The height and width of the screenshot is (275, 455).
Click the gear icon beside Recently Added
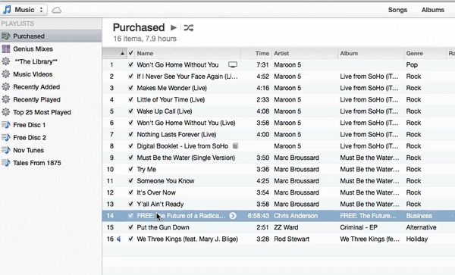click(6, 87)
